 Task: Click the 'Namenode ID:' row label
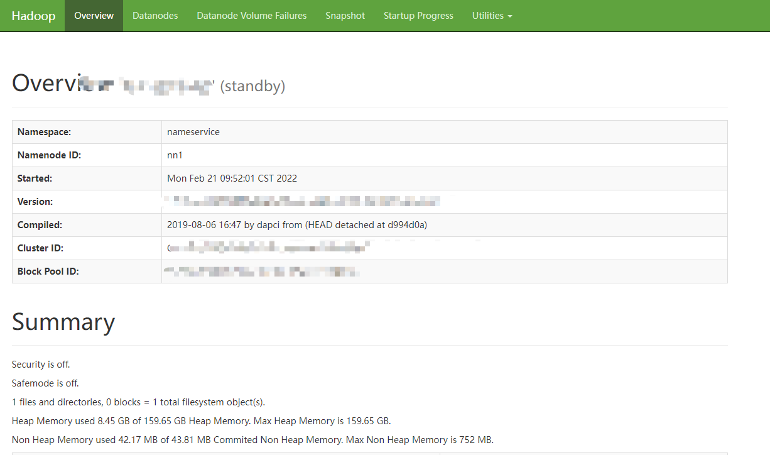click(x=49, y=155)
